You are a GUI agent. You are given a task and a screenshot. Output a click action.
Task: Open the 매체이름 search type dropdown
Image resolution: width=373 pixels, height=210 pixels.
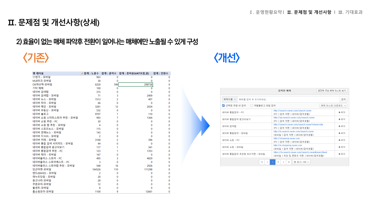[229, 99]
